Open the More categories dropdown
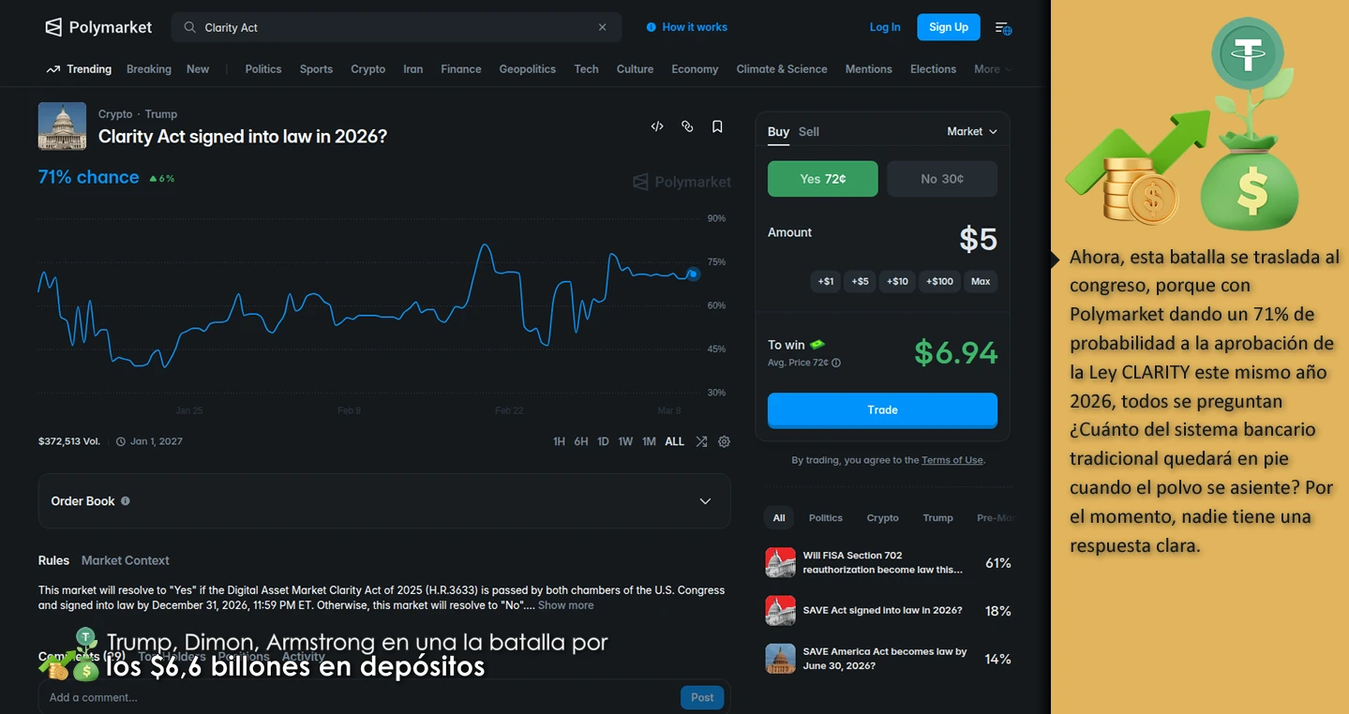The width and height of the screenshot is (1349, 714). (992, 69)
